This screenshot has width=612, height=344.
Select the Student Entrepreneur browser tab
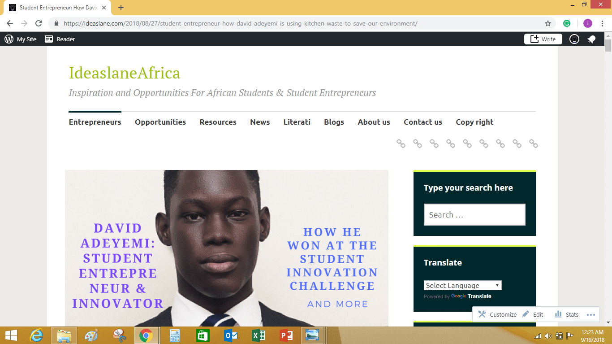57,8
